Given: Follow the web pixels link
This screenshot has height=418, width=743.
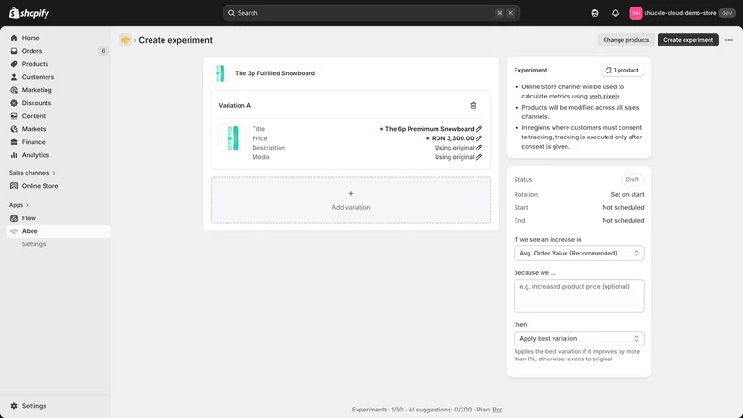Looking at the screenshot, I should [x=605, y=97].
